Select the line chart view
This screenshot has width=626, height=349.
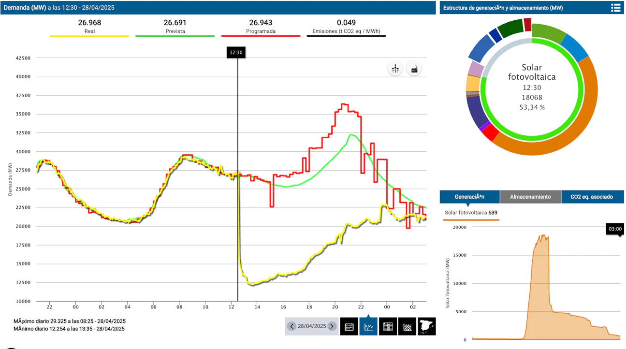click(368, 326)
